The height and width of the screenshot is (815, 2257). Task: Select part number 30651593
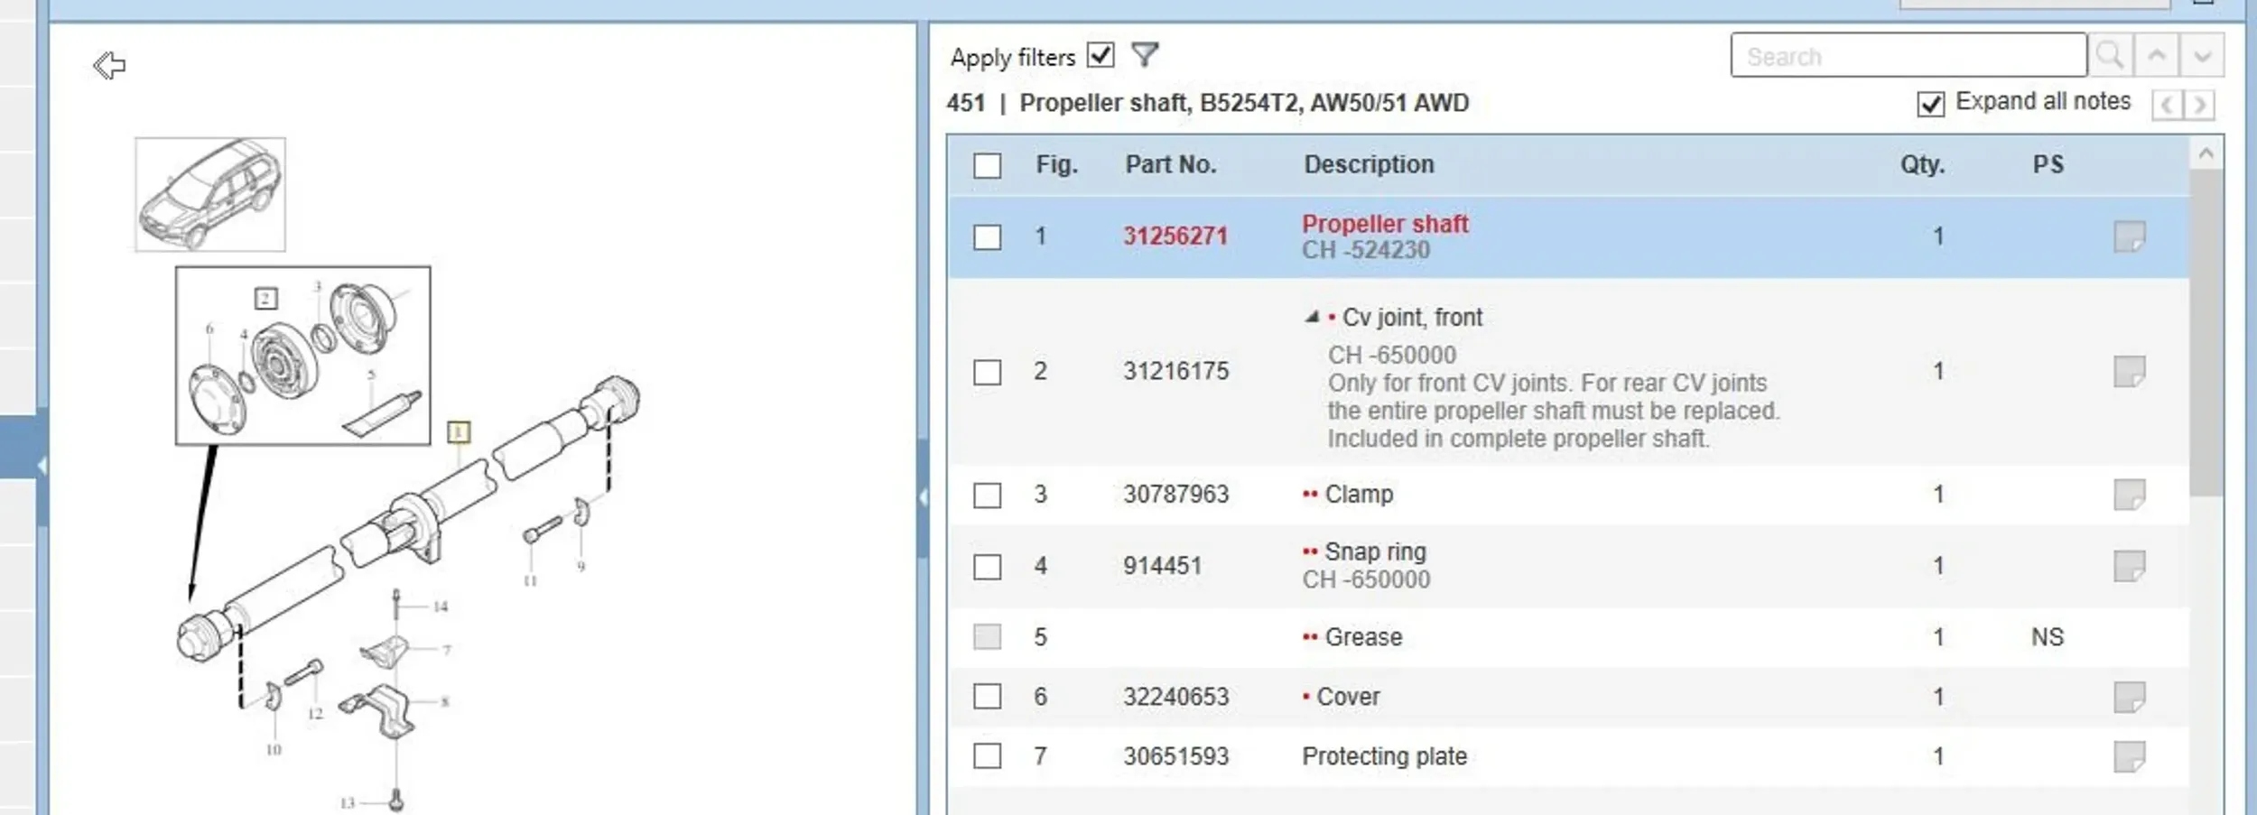(x=1175, y=756)
